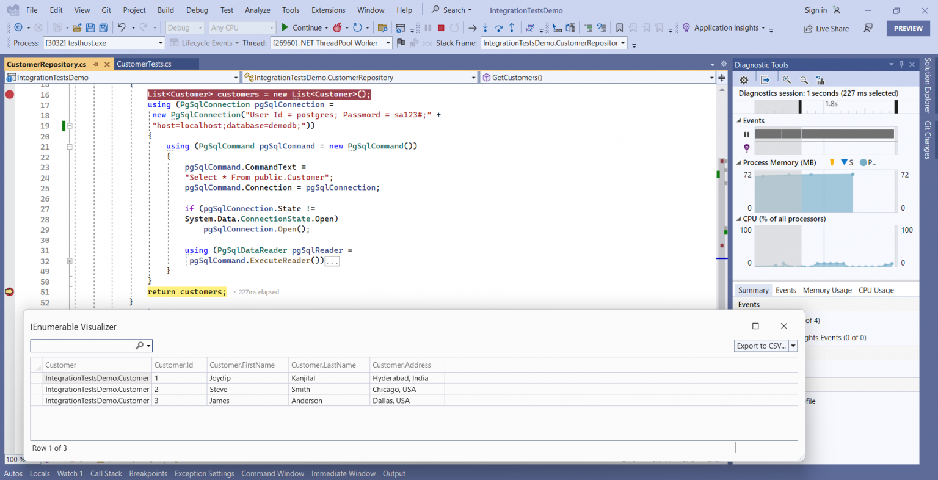
Task: Click the Save icon in toolbar
Action: 90,27
